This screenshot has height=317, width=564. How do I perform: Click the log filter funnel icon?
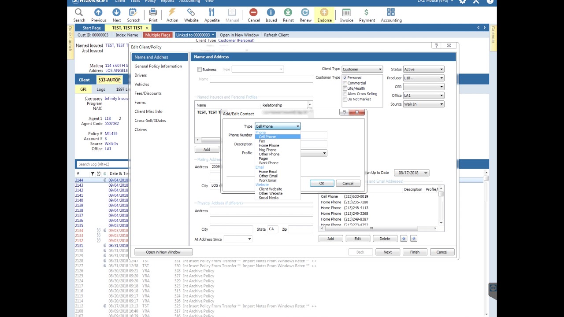click(93, 173)
